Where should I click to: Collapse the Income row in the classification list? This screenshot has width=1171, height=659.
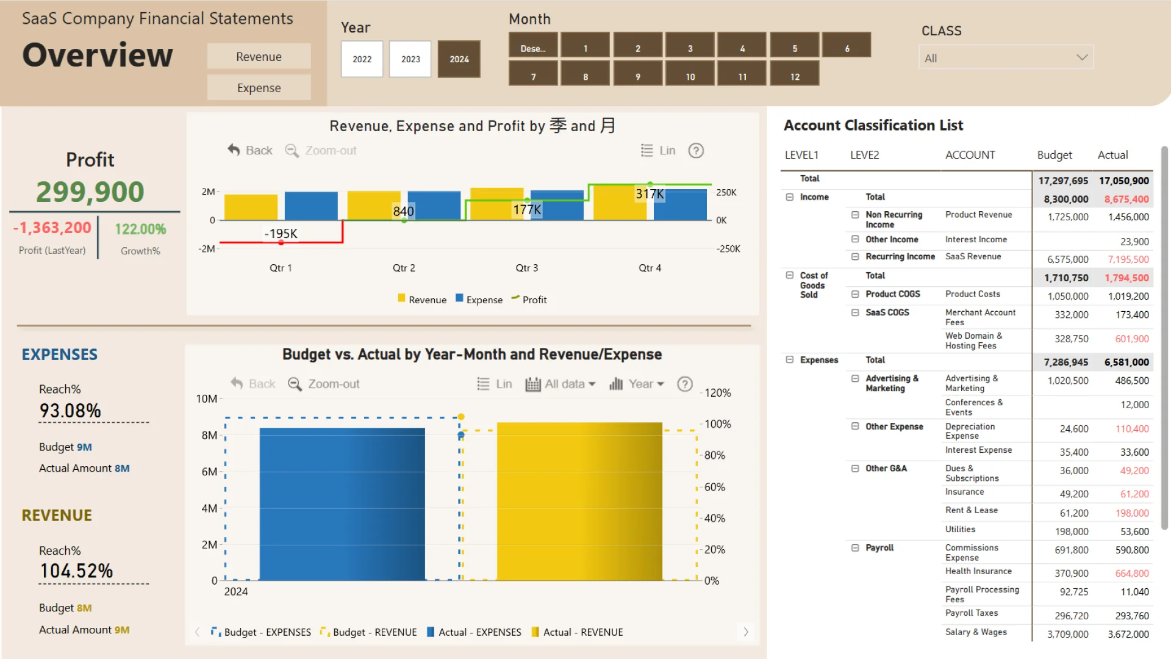[x=790, y=197]
